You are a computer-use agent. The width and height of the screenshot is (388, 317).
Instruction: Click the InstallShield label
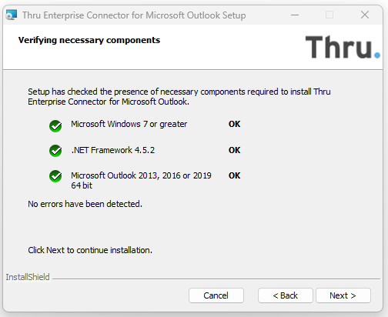click(x=28, y=277)
